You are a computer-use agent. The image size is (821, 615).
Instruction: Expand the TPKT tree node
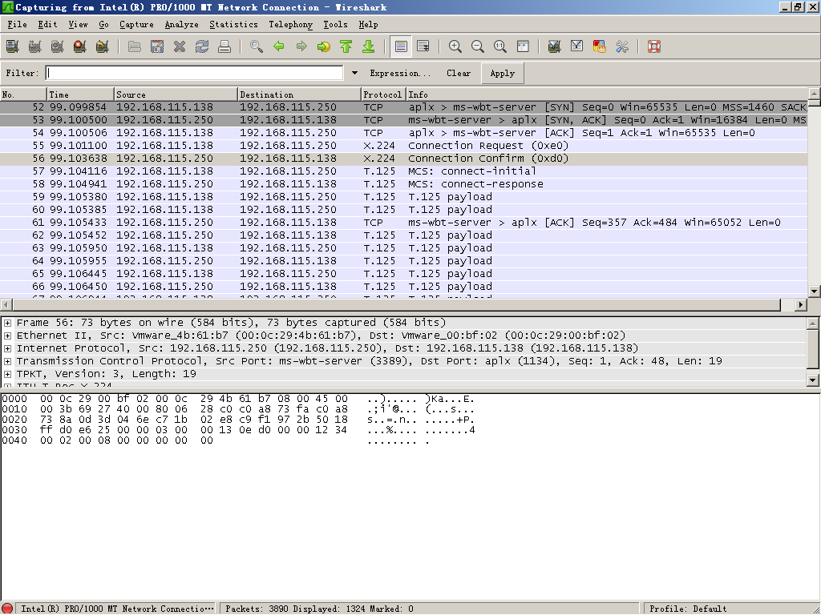(x=7, y=374)
